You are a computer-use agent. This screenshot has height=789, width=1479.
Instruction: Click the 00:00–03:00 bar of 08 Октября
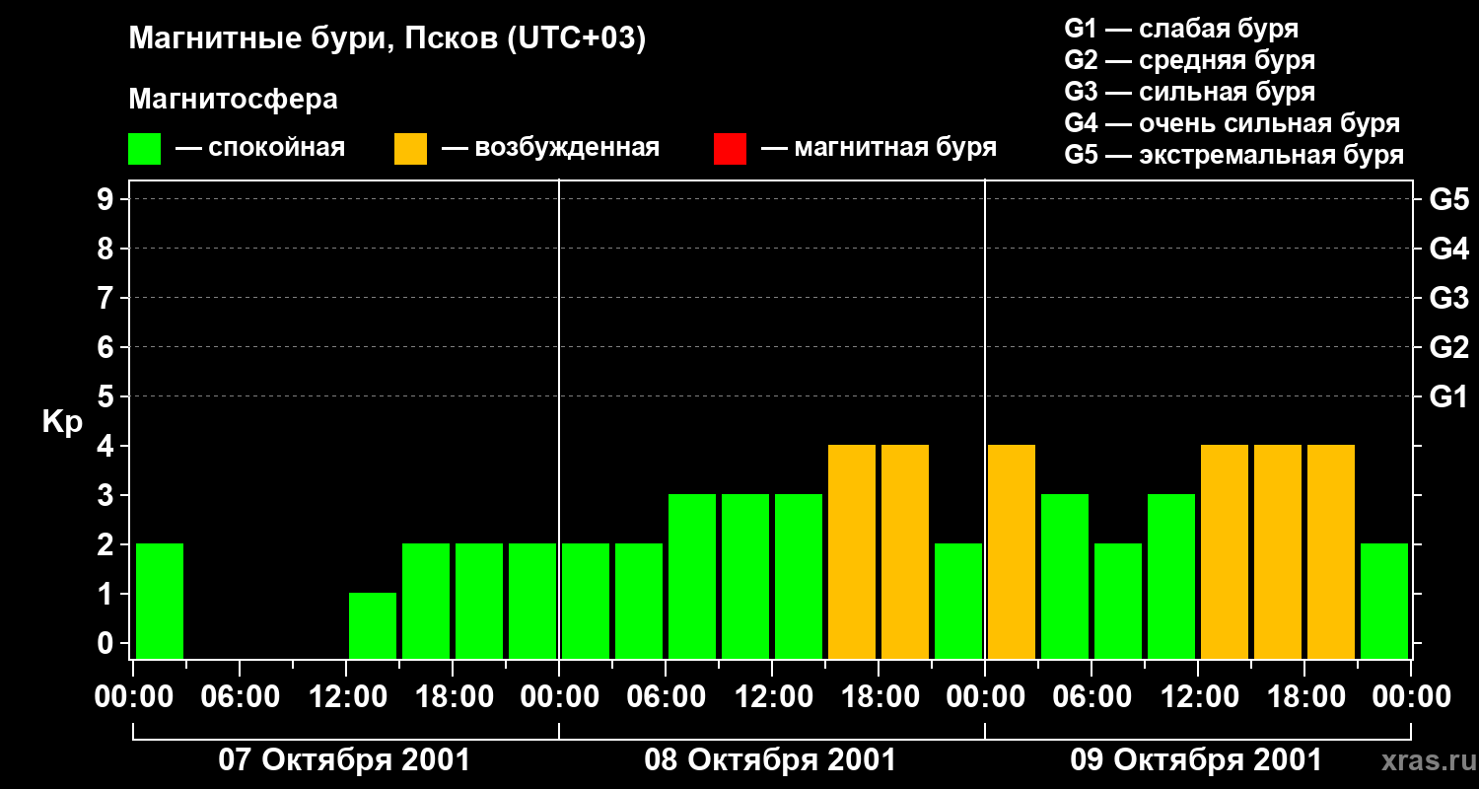[x=586, y=601]
